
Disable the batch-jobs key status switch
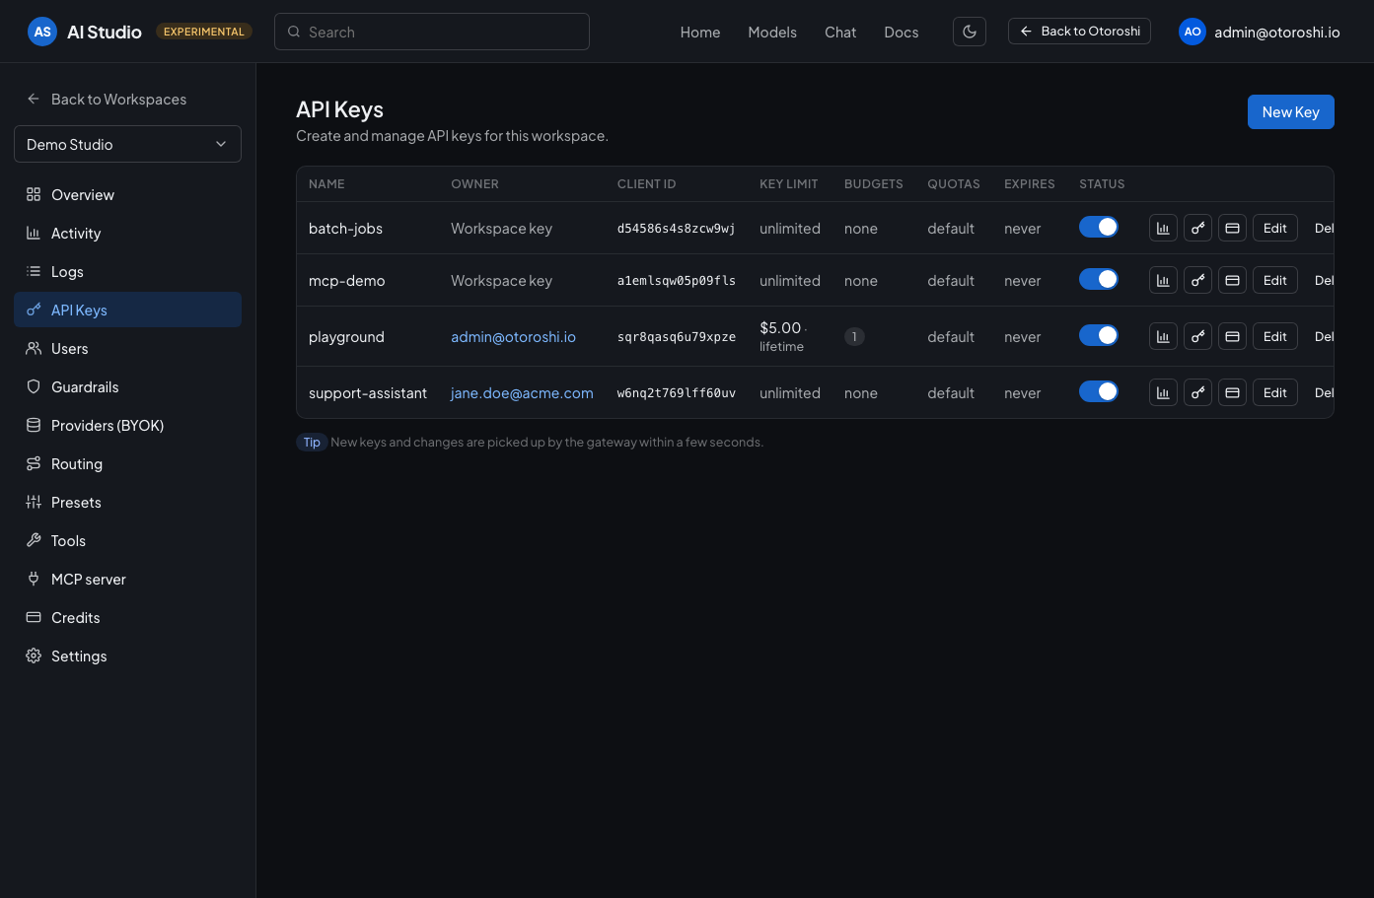tap(1099, 227)
